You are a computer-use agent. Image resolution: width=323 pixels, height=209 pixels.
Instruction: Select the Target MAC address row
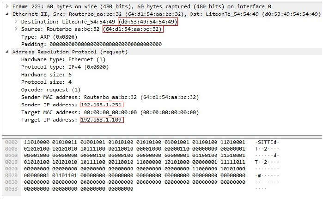click(110, 112)
